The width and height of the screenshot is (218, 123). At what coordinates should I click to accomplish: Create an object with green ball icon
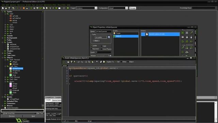tap(56, 8)
